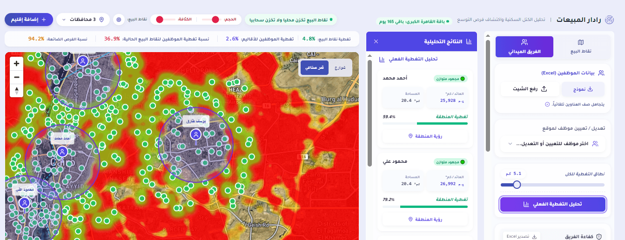Open the اختر موظف للتعيين dropdown
This screenshot has width=625, height=240.
pyautogui.click(x=553, y=144)
